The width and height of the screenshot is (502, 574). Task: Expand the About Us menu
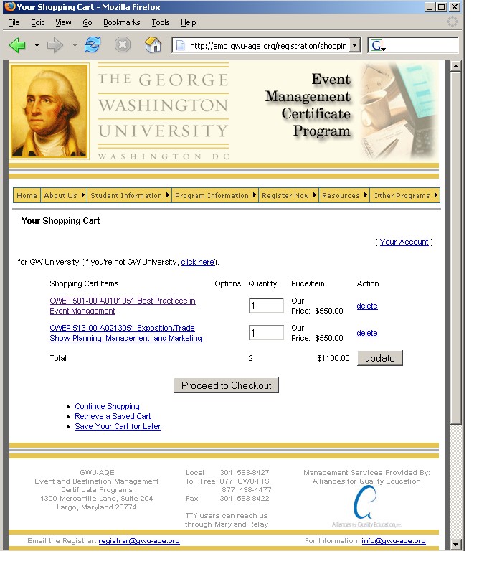pos(64,195)
